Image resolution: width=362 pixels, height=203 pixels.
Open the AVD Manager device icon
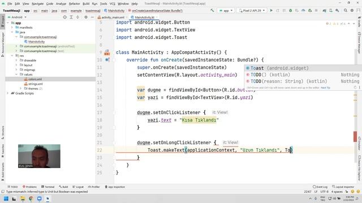pos(331,11)
